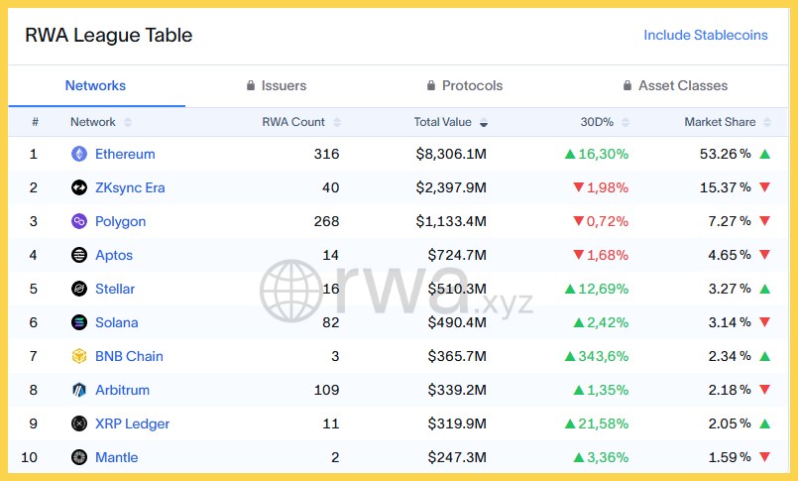The width and height of the screenshot is (798, 481).
Task: Click Polygon's 7.27 % market share value
Action: click(730, 221)
